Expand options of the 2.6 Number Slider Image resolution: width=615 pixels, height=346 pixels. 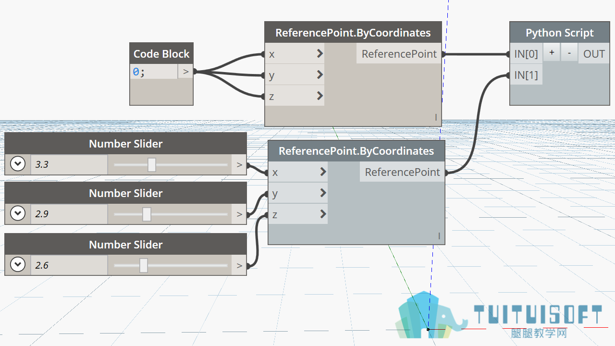coord(18,265)
